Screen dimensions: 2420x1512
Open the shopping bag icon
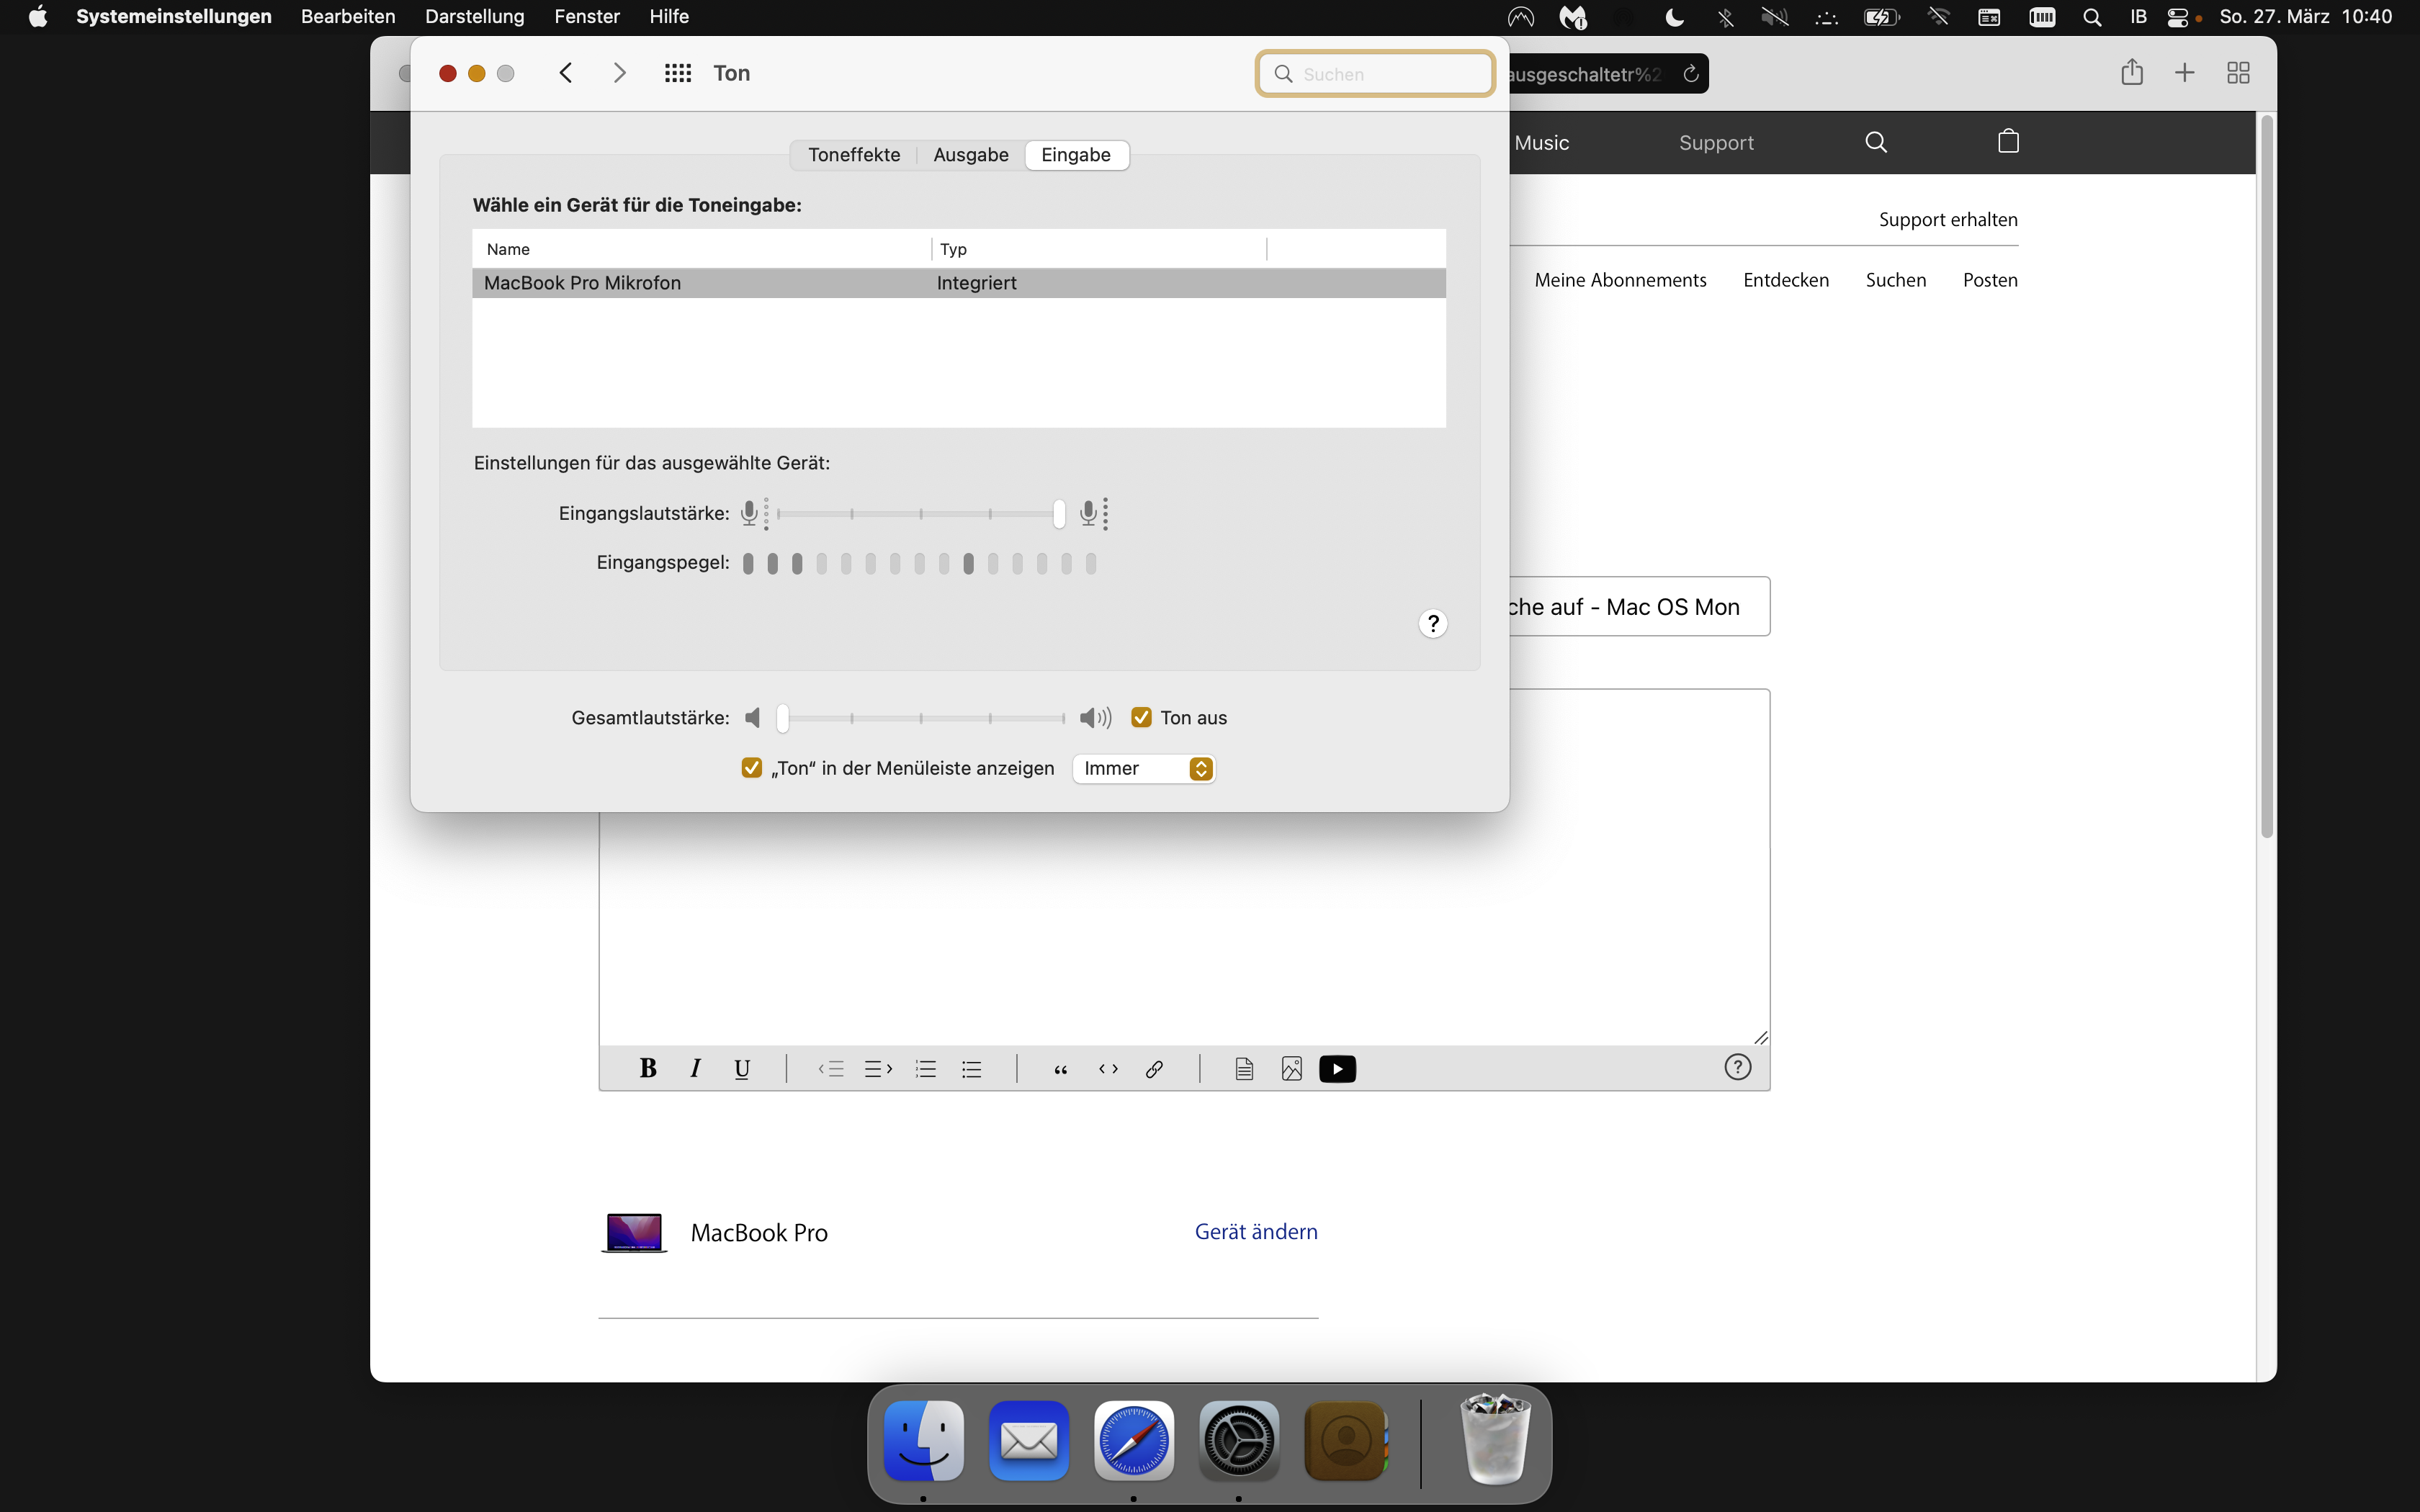coord(2008,142)
